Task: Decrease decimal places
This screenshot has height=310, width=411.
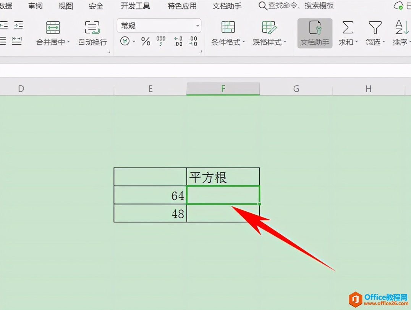Action: click(193, 41)
